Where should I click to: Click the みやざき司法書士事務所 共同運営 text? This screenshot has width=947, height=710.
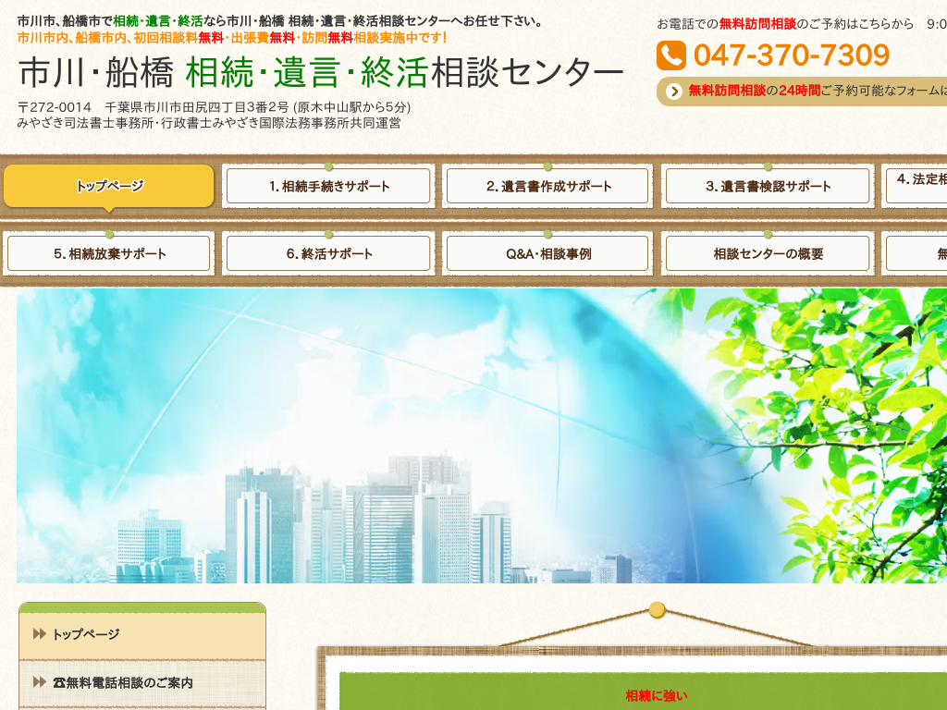209,123
